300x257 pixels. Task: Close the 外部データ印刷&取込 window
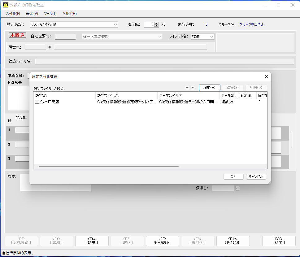click(x=293, y=5)
